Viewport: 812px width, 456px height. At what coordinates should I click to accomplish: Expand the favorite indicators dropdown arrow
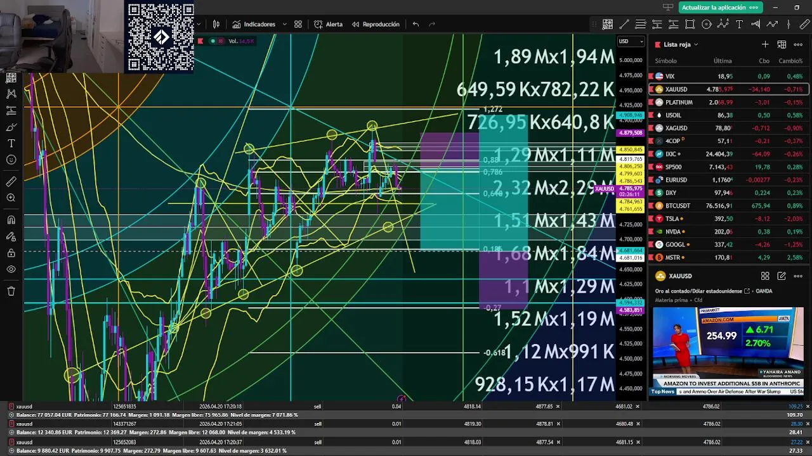284,24
